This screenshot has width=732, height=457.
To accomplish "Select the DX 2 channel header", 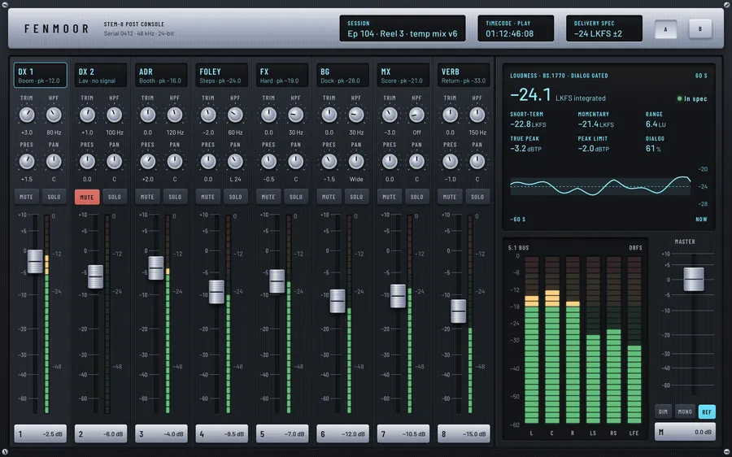I will point(101,75).
